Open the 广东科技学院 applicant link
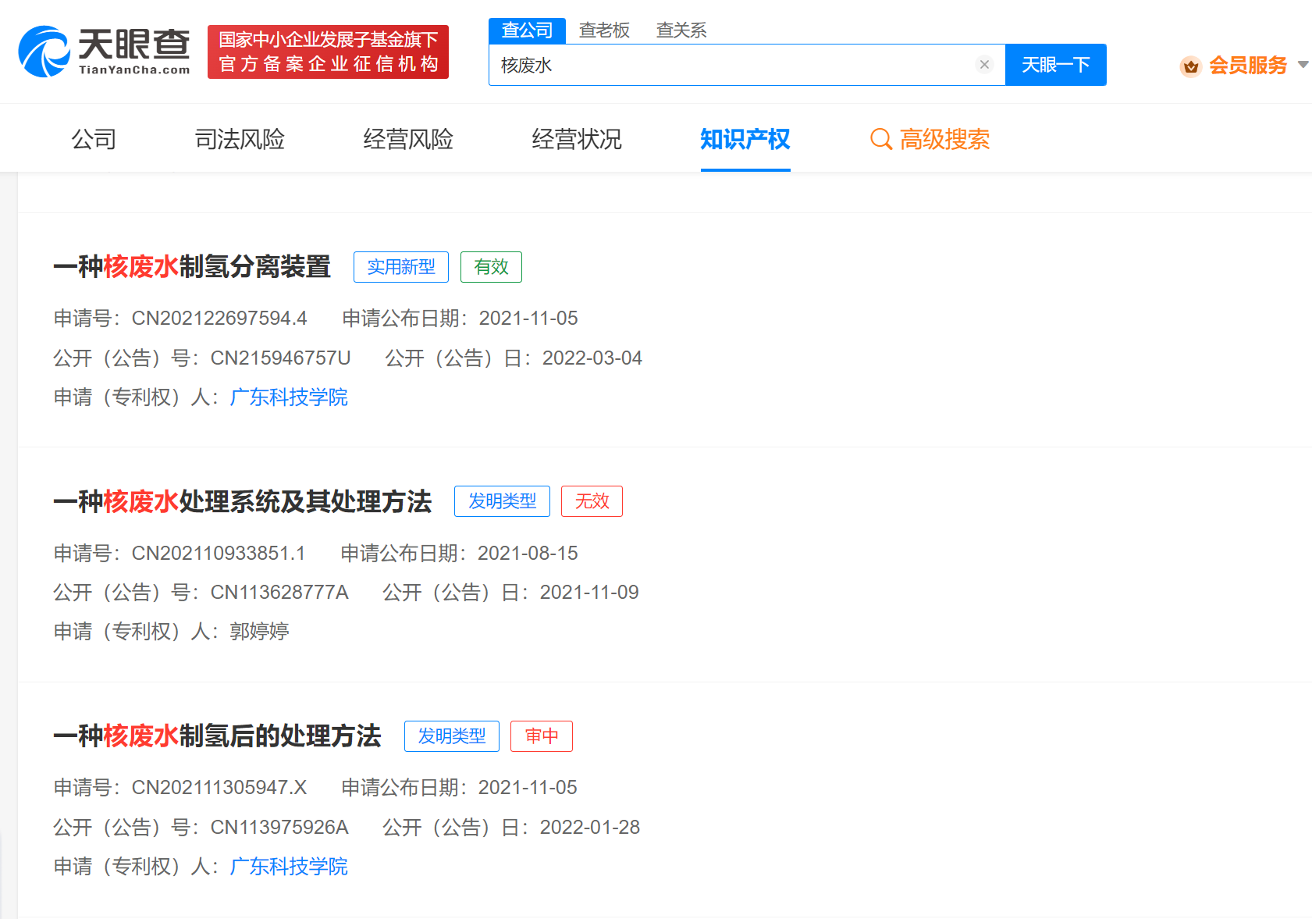 288,397
